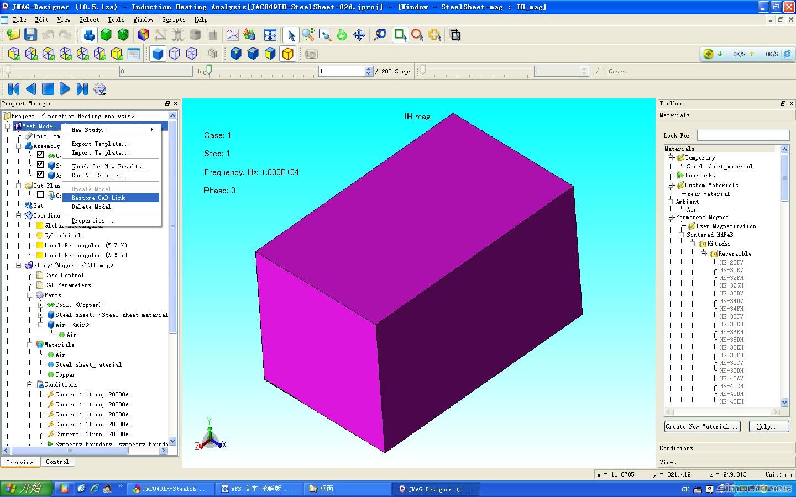Click the Look For search field
Image resolution: width=796 pixels, height=497 pixels.
[743, 135]
